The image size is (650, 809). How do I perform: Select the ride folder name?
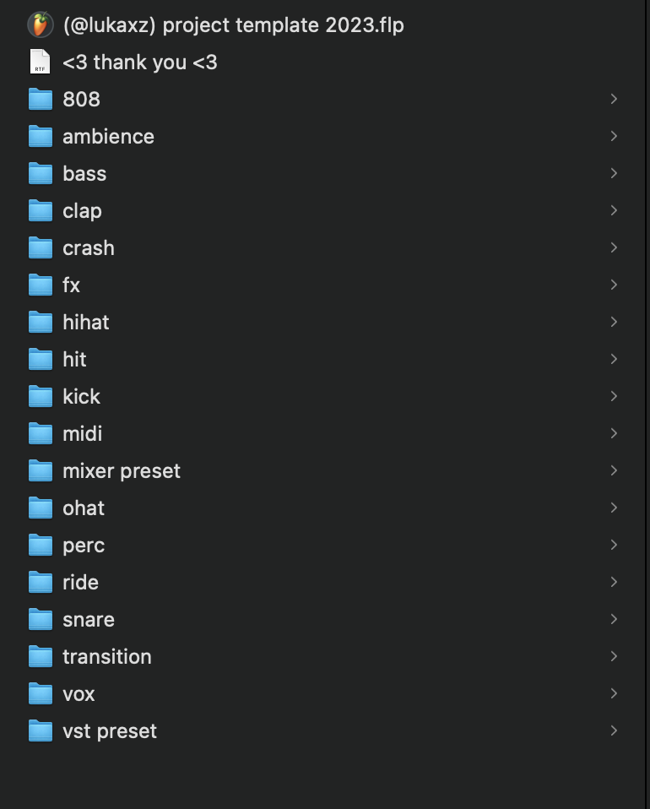80,583
